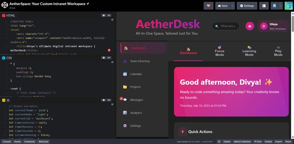The height and width of the screenshot is (144, 294).
Task: Click the sidebar Settings gear icon
Action: (125, 126)
